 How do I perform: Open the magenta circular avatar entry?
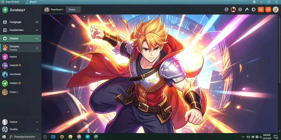(x=5, y=57)
